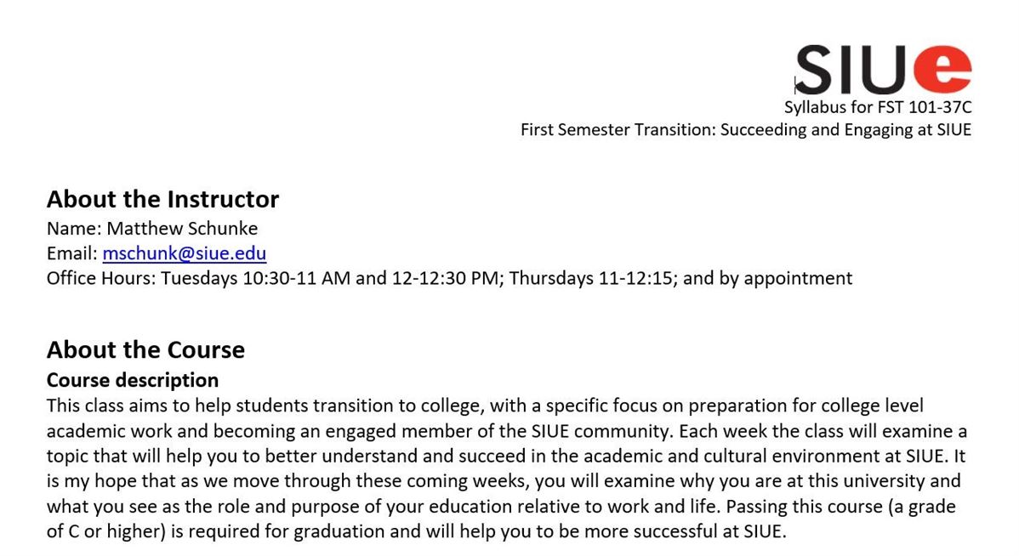Click the instructor name 'Matthew Schunke'
Screen dimensions: 1019x556
coord(182,229)
